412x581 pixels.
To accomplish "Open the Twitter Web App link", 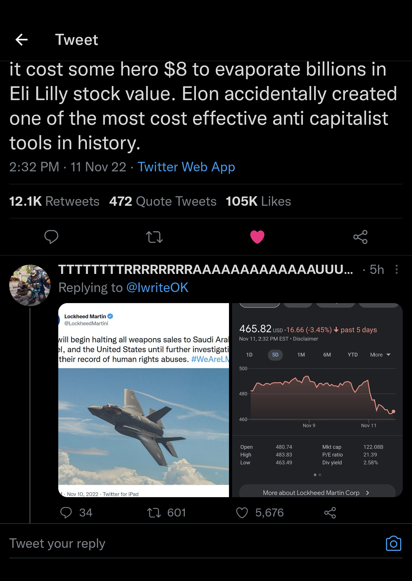I will point(186,167).
